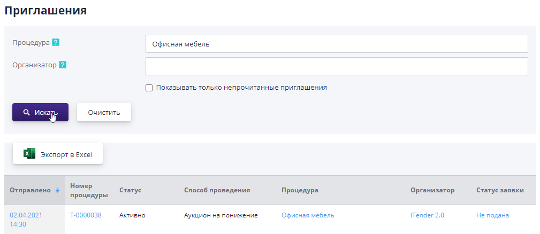Click the Статус column header

click(x=130, y=190)
